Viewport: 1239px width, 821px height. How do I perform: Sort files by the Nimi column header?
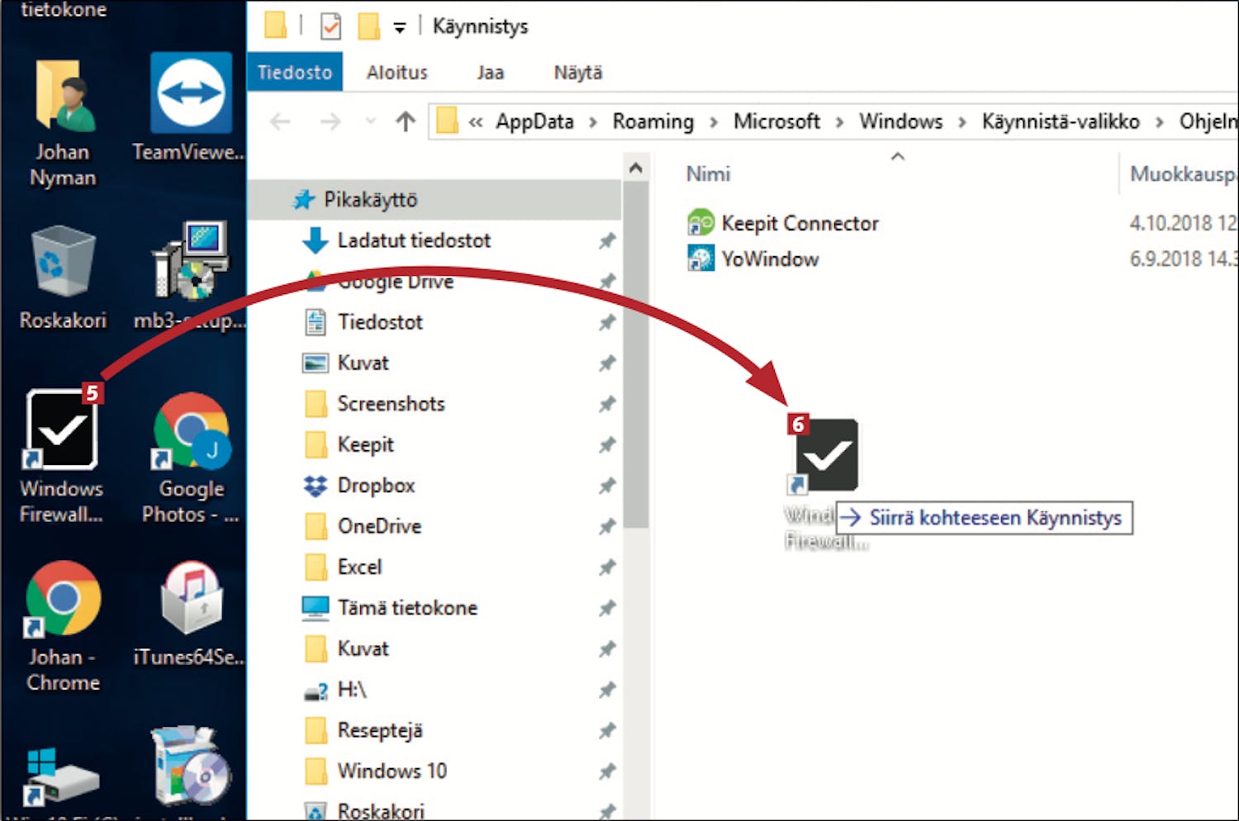(x=709, y=174)
